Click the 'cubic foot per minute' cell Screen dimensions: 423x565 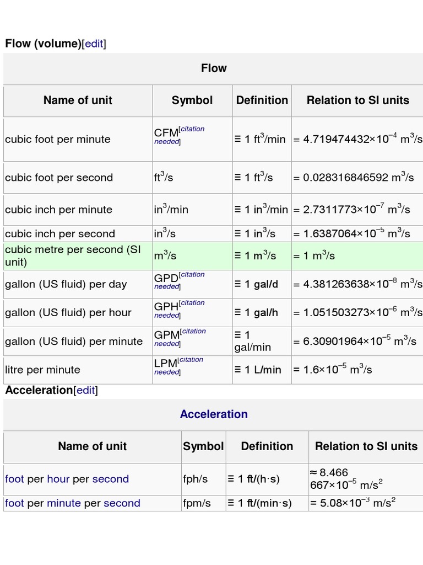(x=58, y=140)
